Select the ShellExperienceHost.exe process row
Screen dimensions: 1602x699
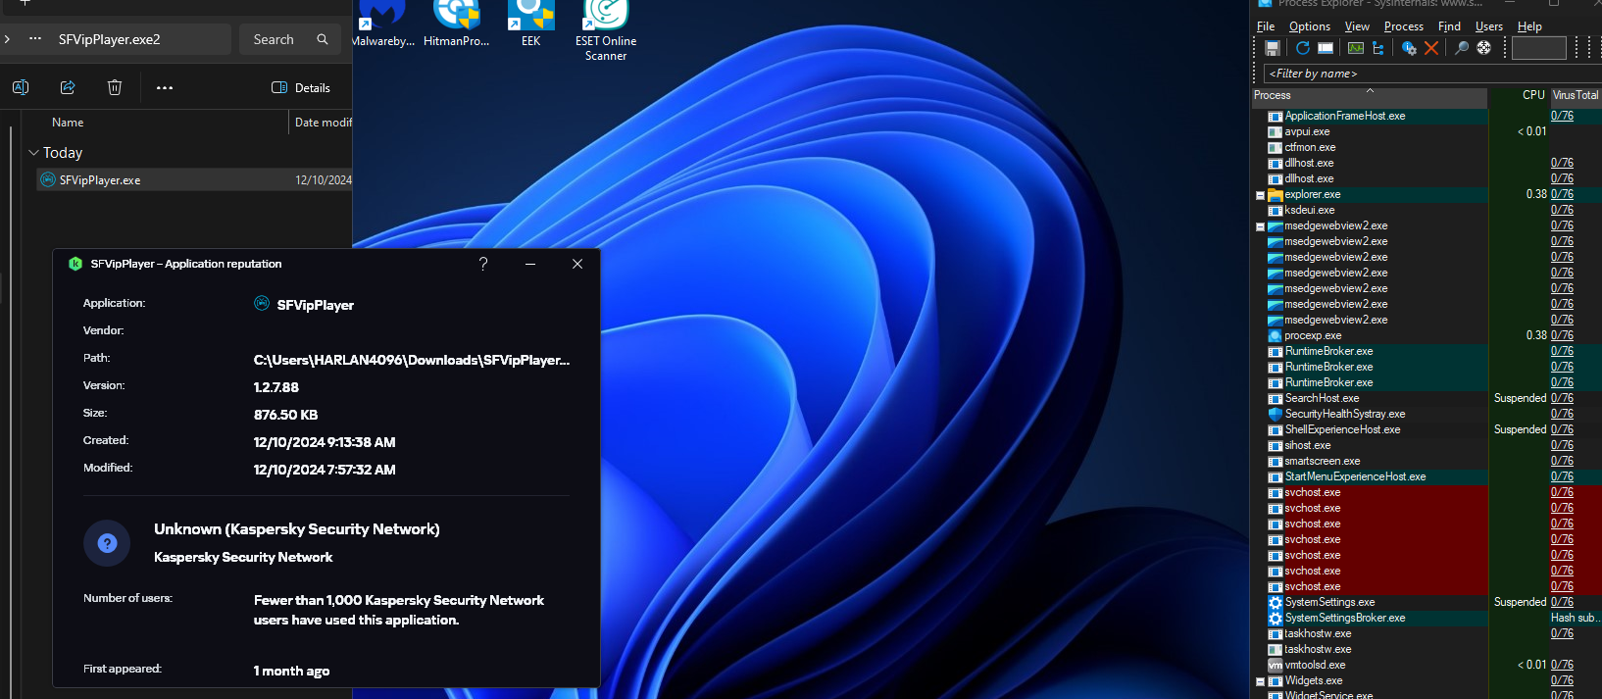pos(1427,429)
